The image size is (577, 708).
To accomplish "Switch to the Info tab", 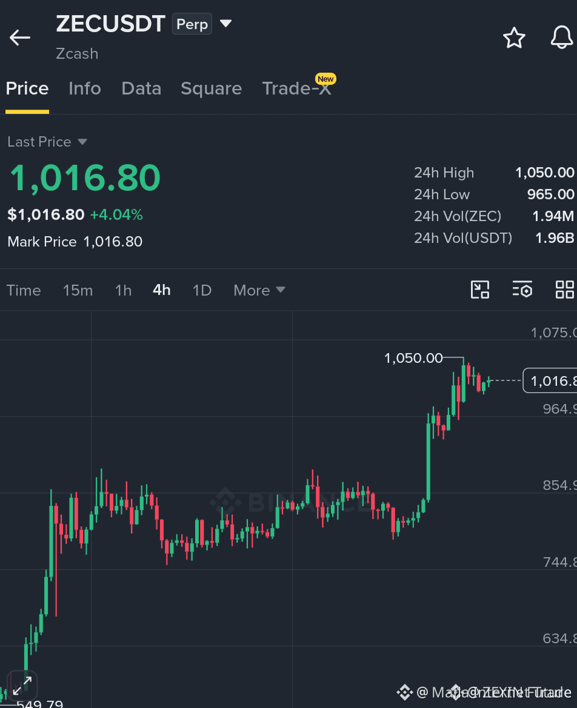I will pos(84,88).
